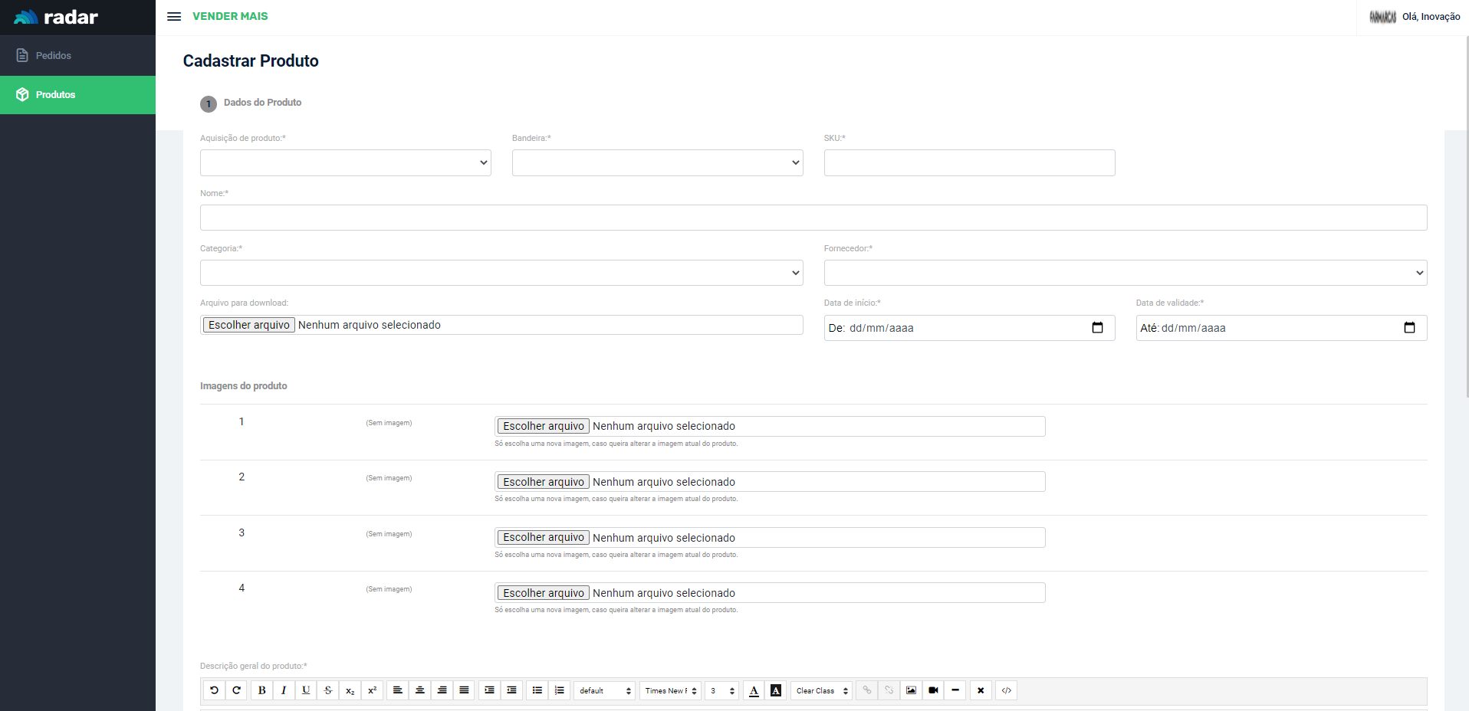1469x711 pixels.
Task: Open the Times New Roman font dropdown
Action: point(670,690)
